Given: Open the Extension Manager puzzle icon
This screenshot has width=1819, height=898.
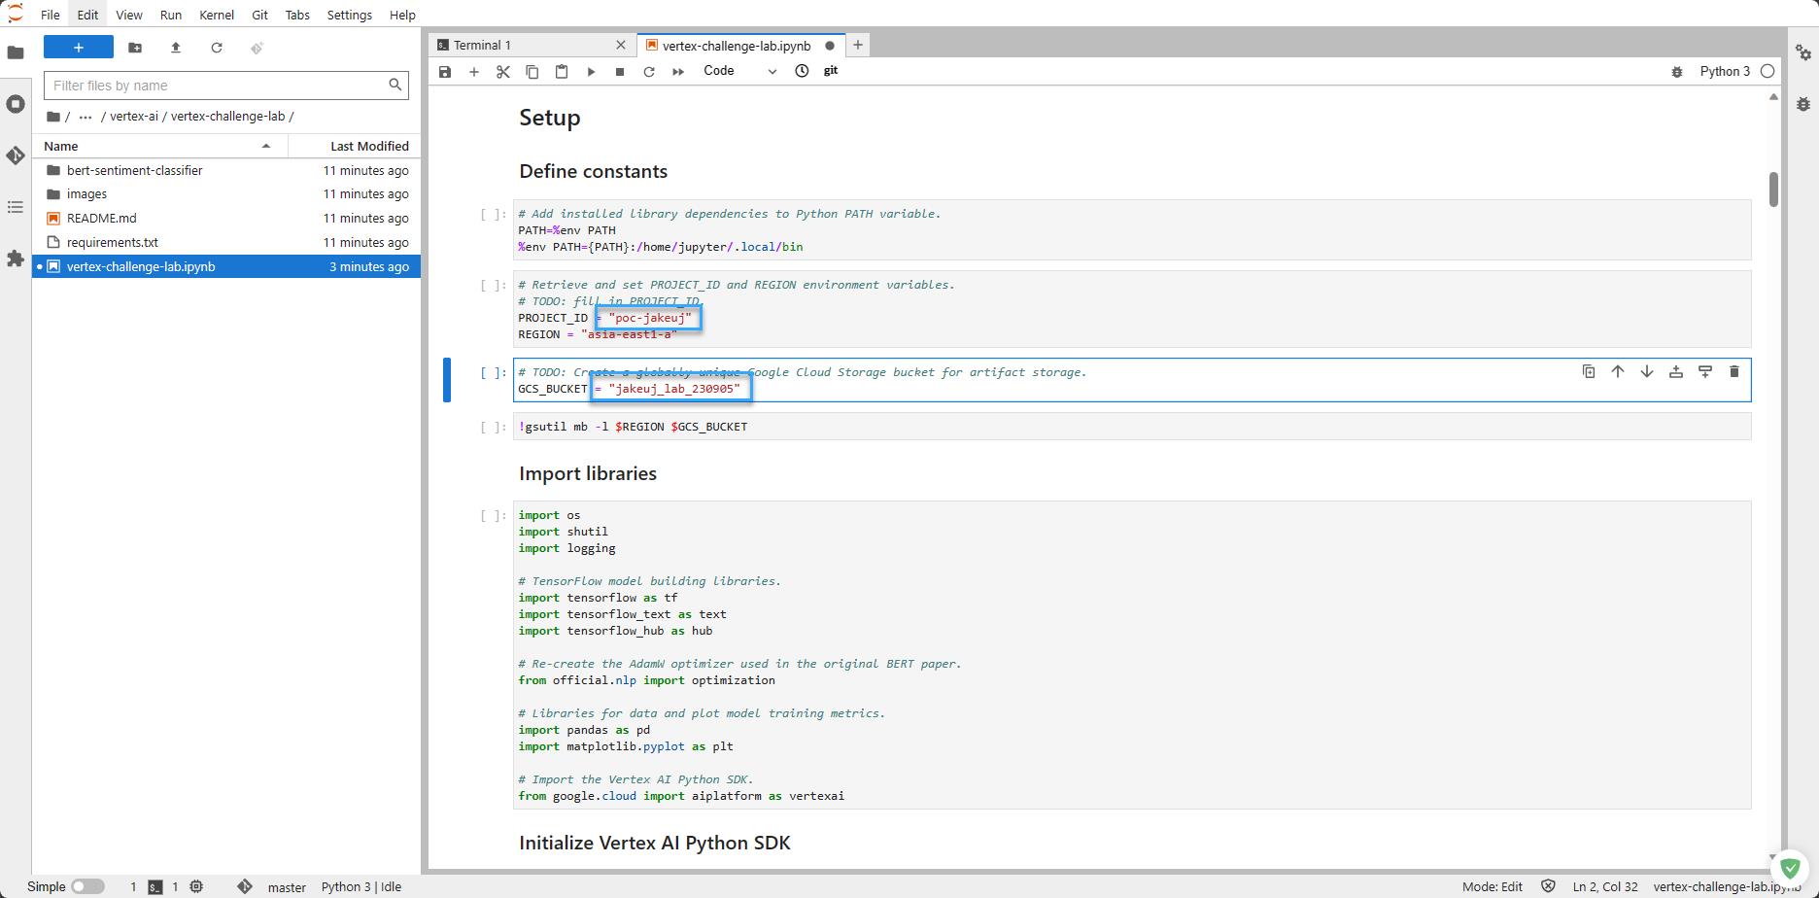Looking at the screenshot, I should [x=16, y=259].
